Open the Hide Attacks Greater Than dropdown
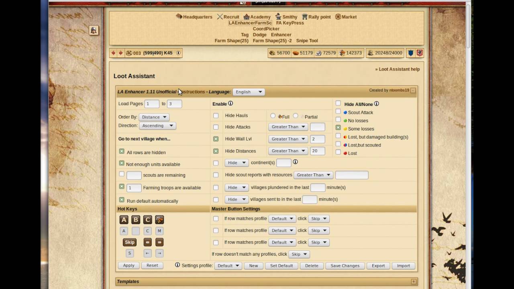 (x=288, y=127)
